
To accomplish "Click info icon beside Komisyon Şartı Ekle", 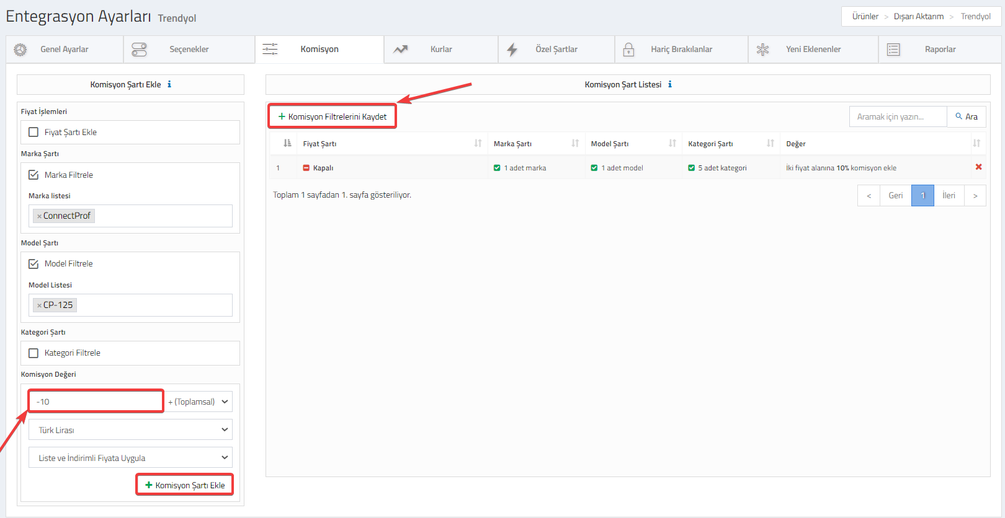I will coord(169,84).
